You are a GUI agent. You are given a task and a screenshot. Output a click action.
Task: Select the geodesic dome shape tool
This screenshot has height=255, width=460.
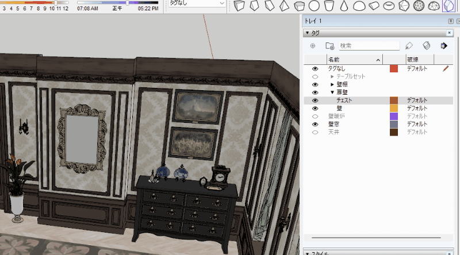click(x=434, y=6)
